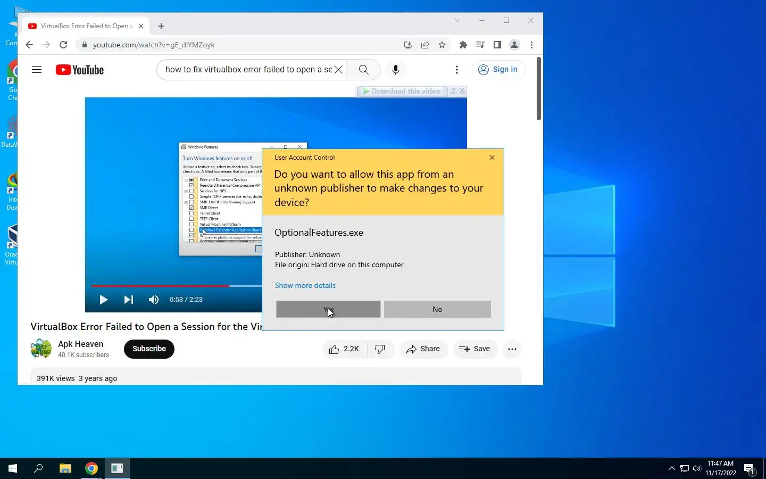Dismiss the Download this video bar
The image size is (766, 479).
[x=462, y=91]
